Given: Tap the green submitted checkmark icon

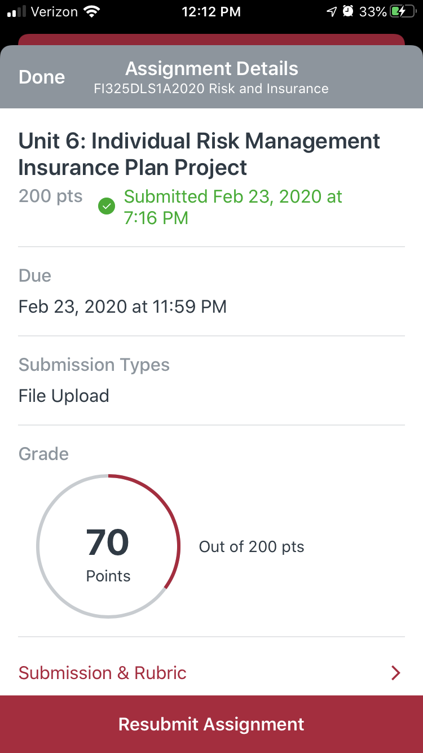Looking at the screenshot, I should (107, 207).
